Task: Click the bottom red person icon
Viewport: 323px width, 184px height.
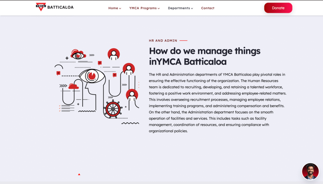Action: click(132, 95)
